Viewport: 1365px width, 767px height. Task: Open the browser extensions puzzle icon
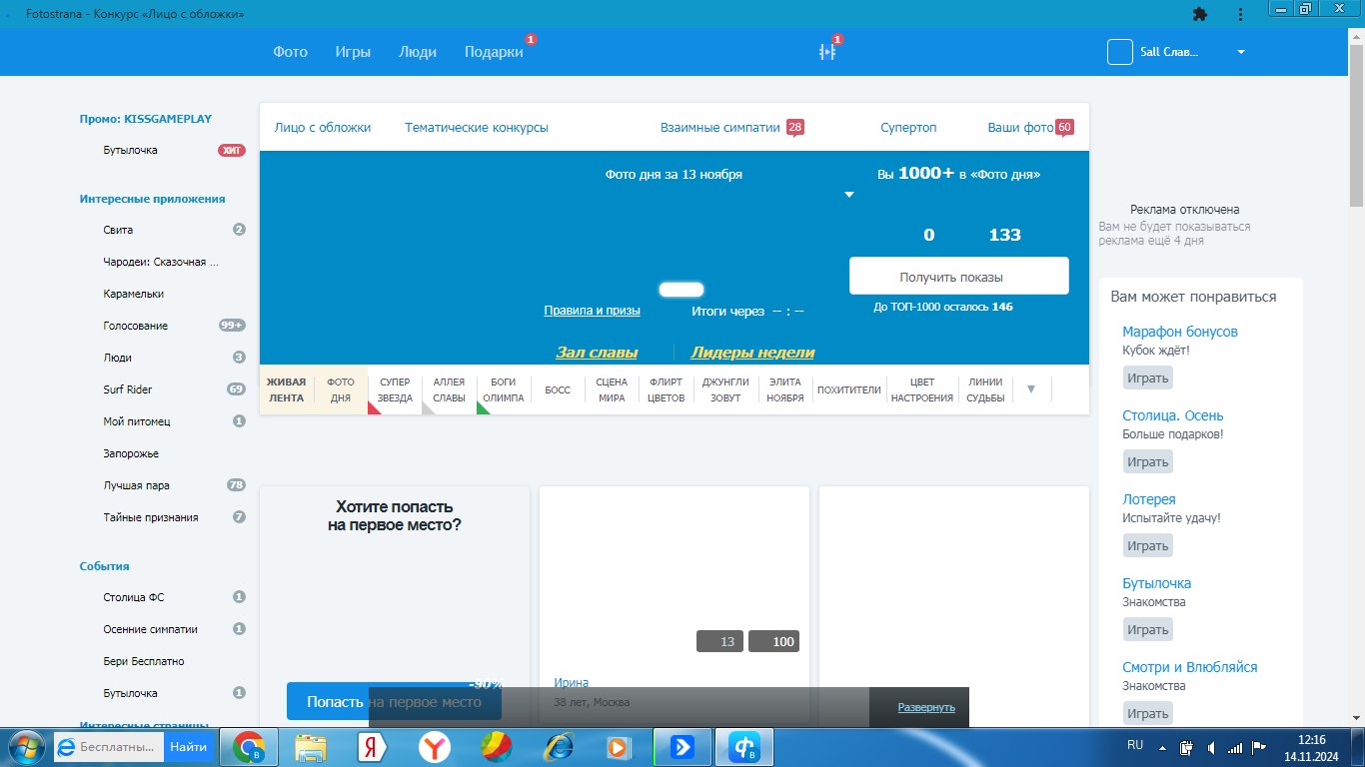coord(1200,14)
